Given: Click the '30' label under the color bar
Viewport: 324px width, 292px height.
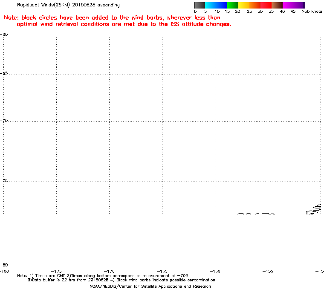Looking at the screenshot, I should [x=260, y=12].
